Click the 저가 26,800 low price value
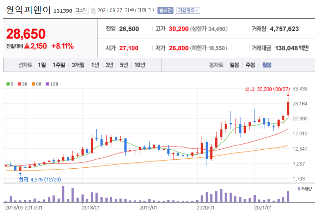Screen dimensions: 315x215 point(179,48)
